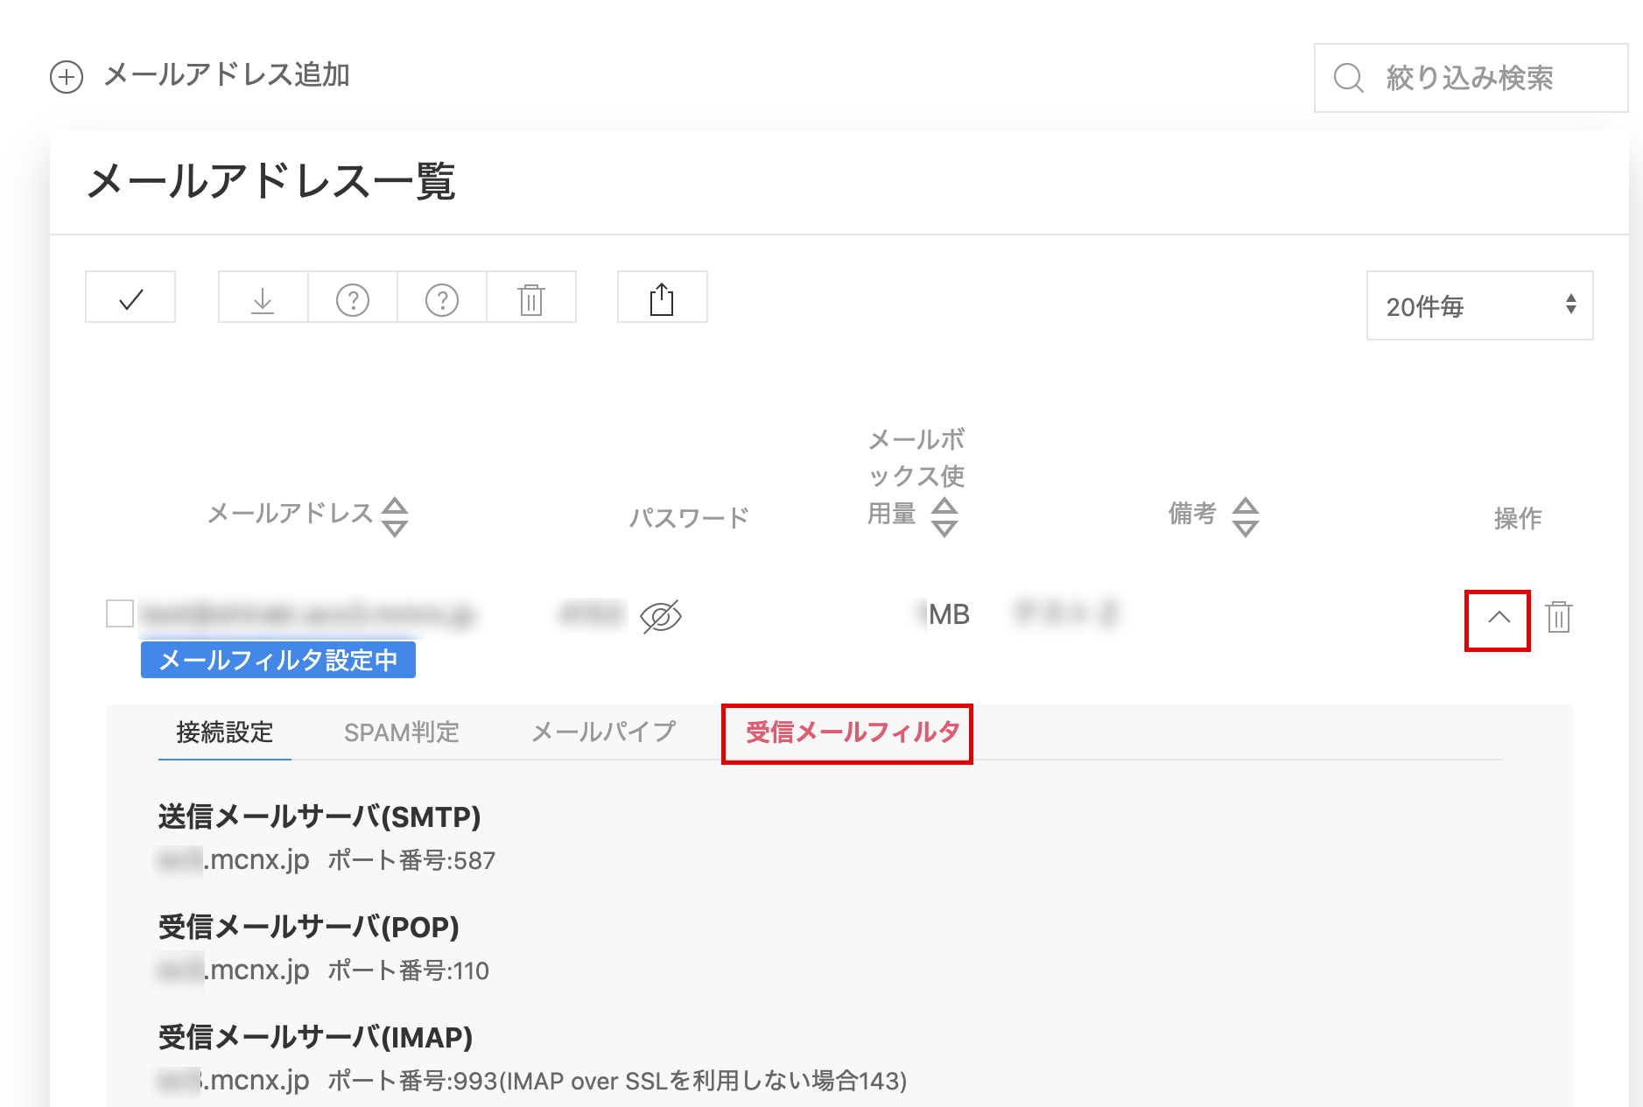Click the download arrow toolbar icon
1643x1107 pixels.
click(263, 298)
